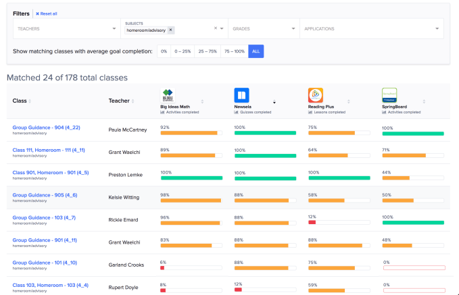Click the Matched 24 of 178 heading
This screenshot has width=459, height=295.
(67, 78)
